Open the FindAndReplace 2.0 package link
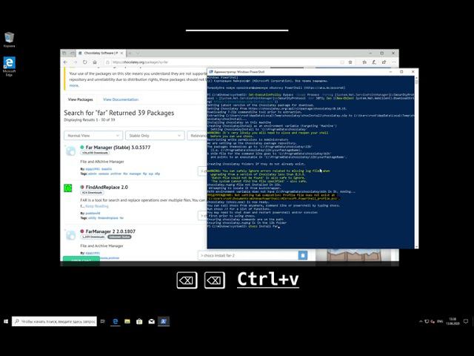The height and width of the screenshot is (356, 474). click(107, 187)
